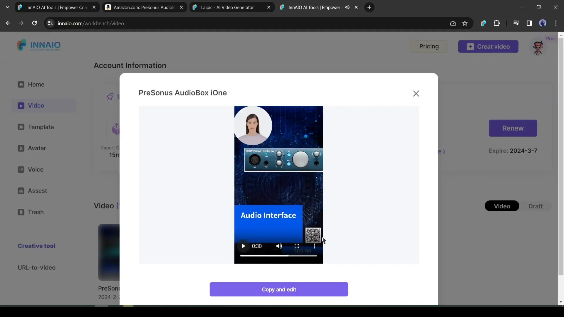Click the Voice icon in the sidebar
564x317 pixels.
pyautogui.click(x=21, y=170)
